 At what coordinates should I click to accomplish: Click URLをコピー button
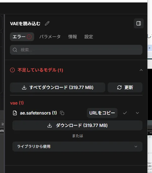point(102,113)
